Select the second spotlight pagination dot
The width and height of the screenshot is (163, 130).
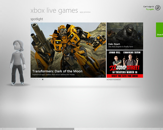[x=35, y=79]
